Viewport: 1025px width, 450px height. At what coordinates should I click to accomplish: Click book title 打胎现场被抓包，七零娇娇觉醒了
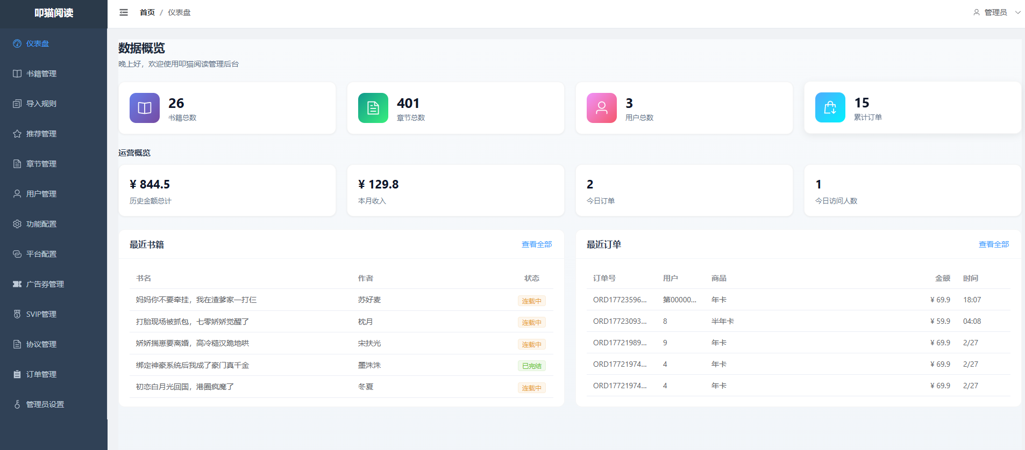[193, 322]
